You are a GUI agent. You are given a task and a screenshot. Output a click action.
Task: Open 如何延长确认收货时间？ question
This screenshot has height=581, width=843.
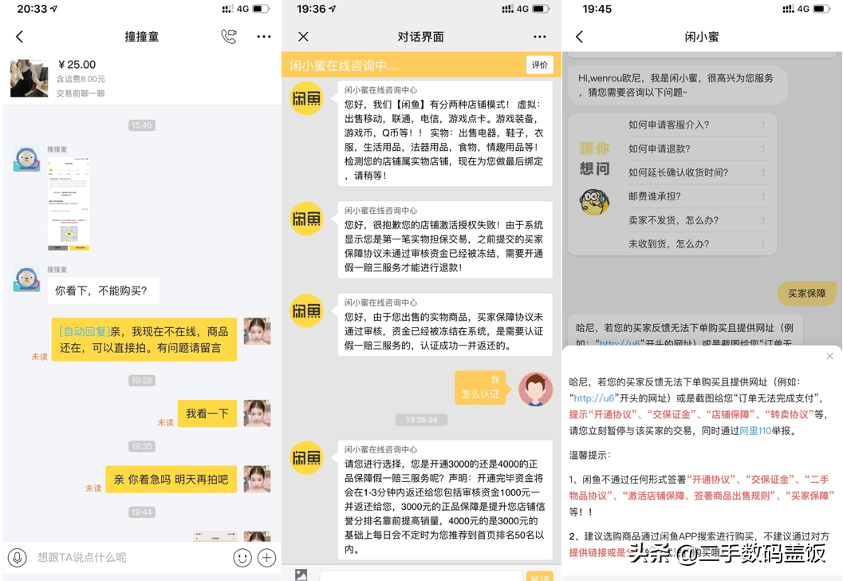[x=699, y=172]
